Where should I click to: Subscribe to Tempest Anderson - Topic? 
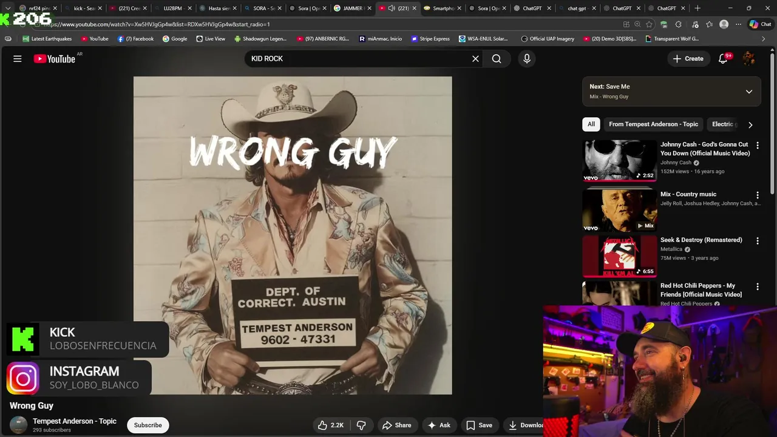148,425
